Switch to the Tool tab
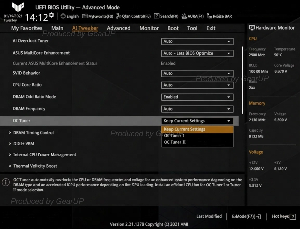Screen dimensions: 300x229 (x=192, y=28)
